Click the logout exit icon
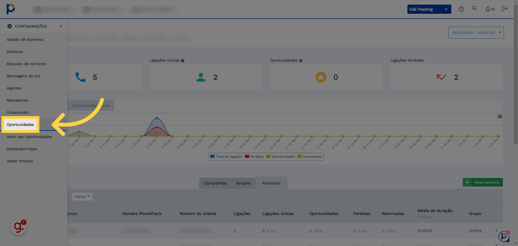The width and height of the screenshot is (518, 246). 505,9
